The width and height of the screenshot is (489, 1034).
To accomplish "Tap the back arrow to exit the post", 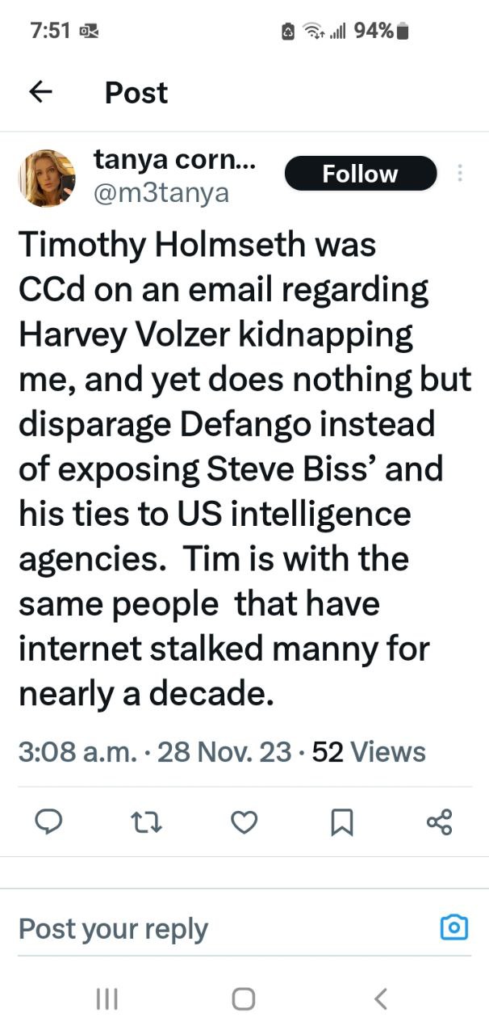I will tap(39, 91).
